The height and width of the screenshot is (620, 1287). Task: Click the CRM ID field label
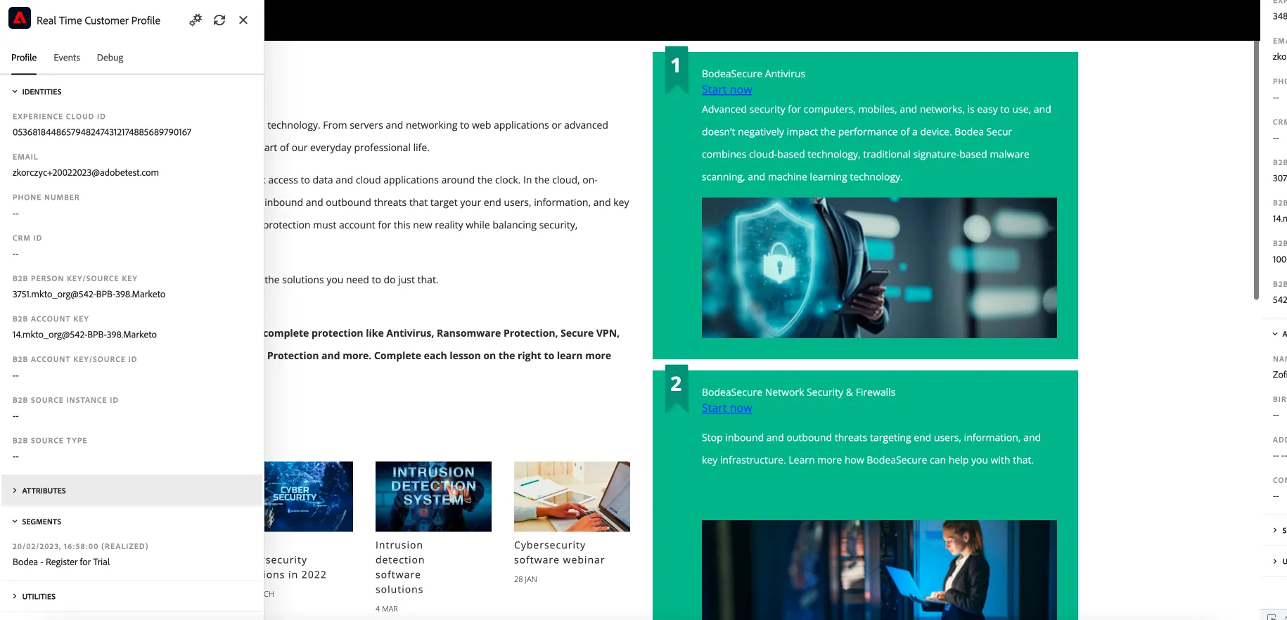coord(27,238)
